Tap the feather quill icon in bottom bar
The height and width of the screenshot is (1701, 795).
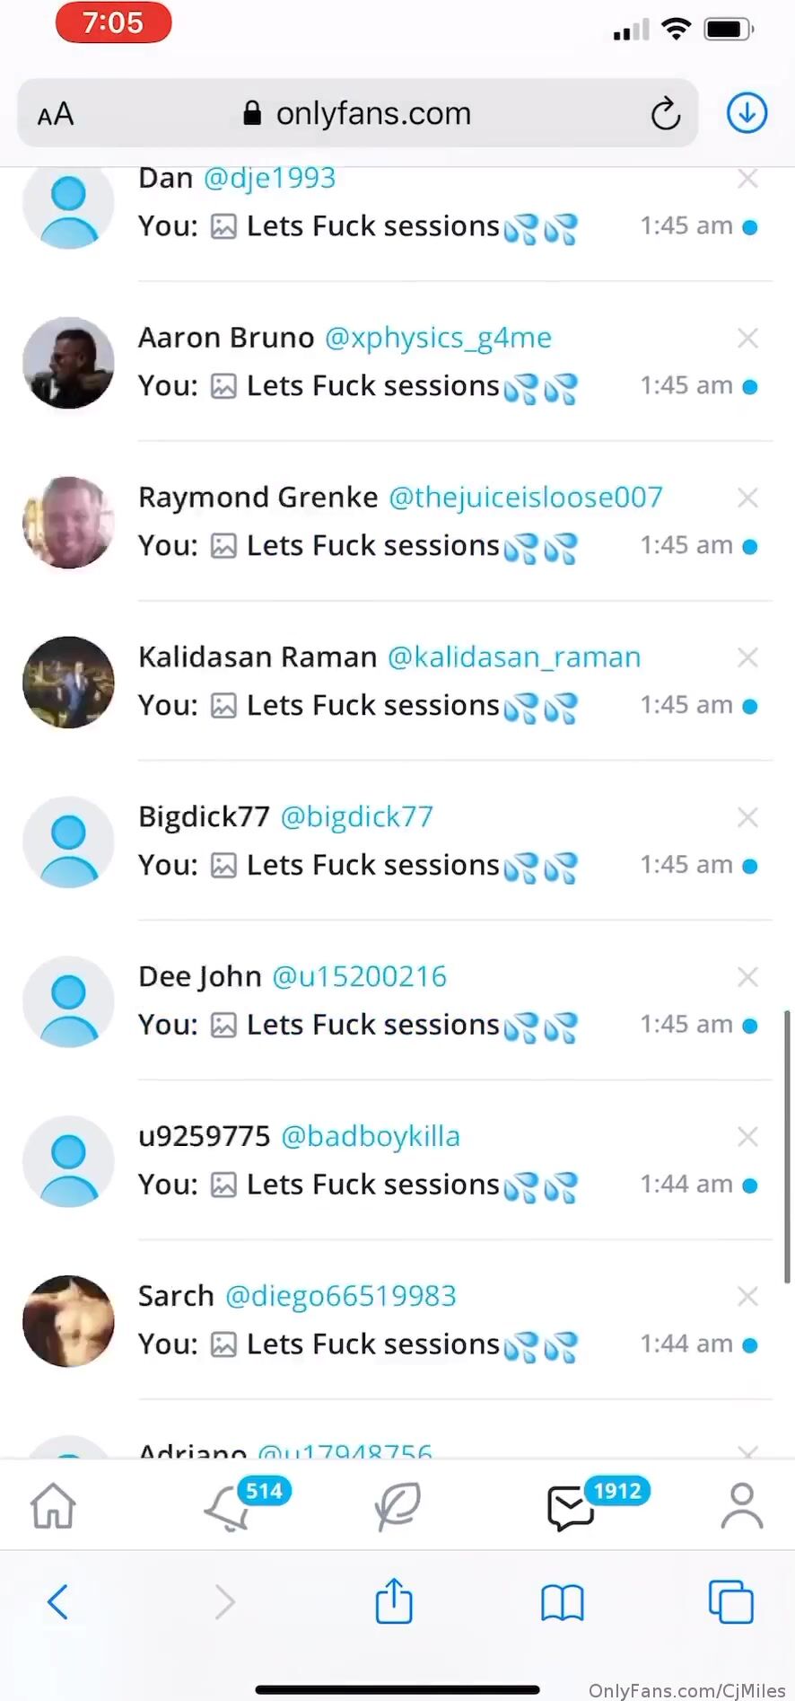tap(397, 1505)
